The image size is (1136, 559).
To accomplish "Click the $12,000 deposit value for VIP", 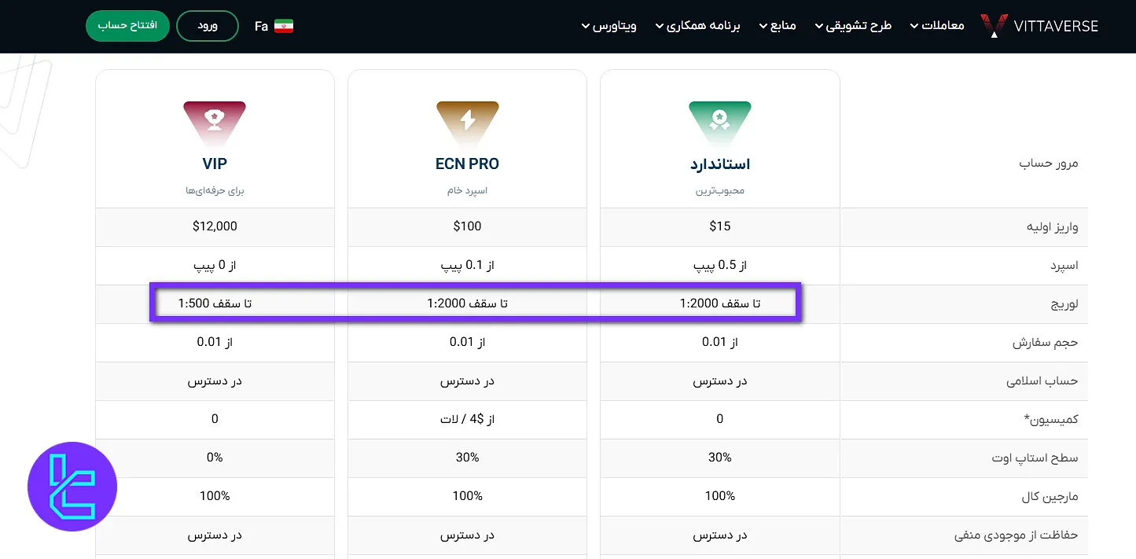I will pyautogui.click(x=214, y=226).
